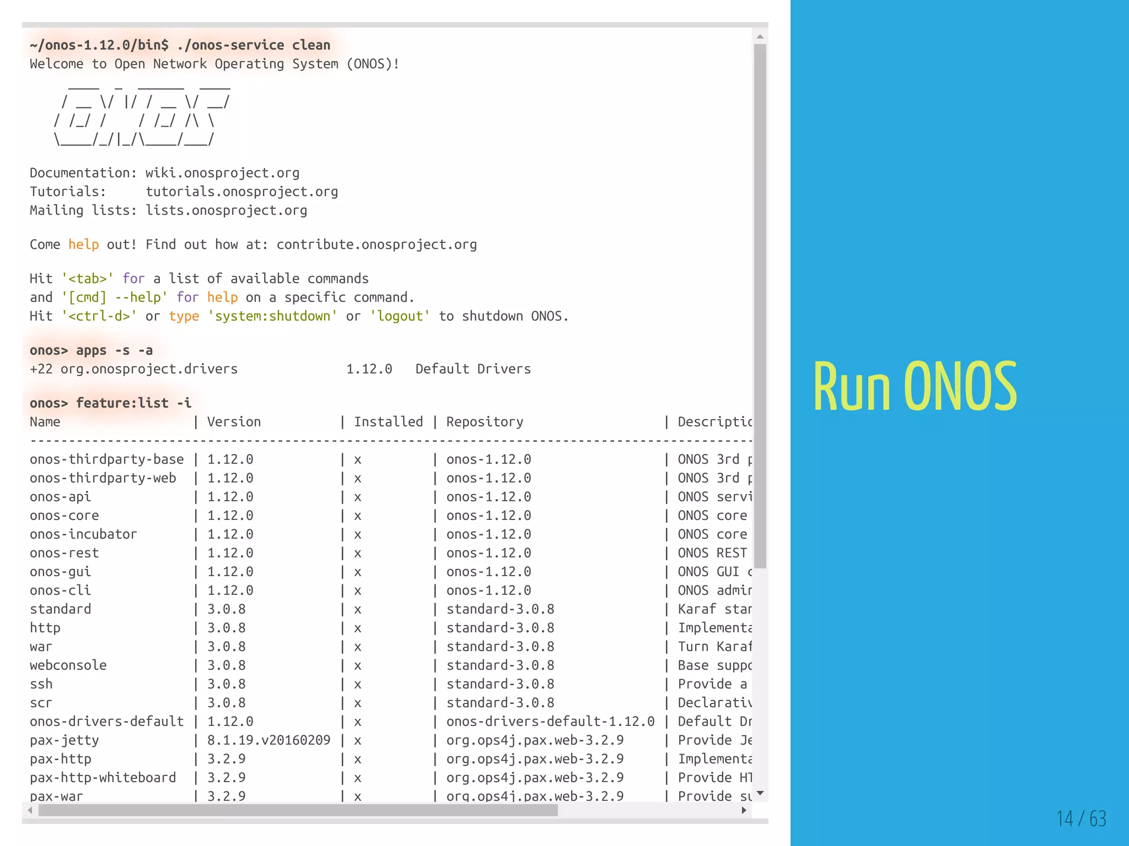Image resolution: width=1129 pixels, height=846 pixels.
Task: Click the '[cmd] --help' highlighted text
Action: point(115,297)
